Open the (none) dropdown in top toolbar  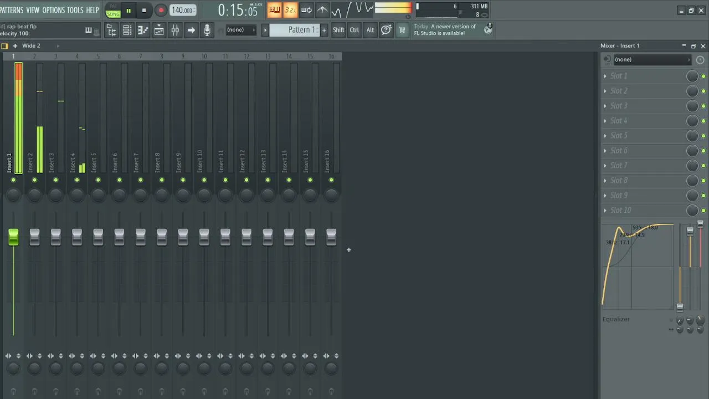pos(240,30)
